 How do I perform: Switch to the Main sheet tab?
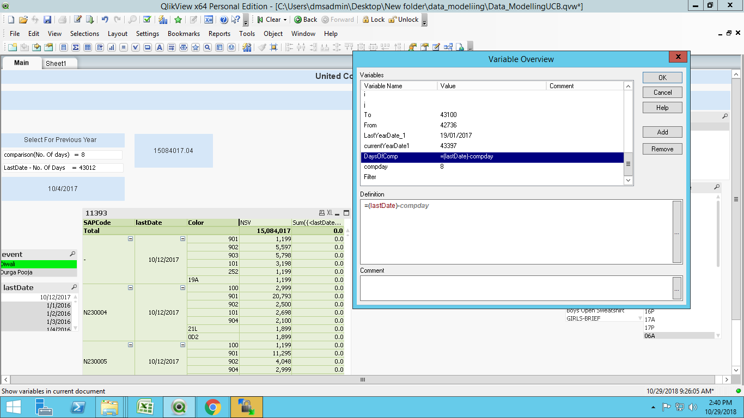(22, 63)
